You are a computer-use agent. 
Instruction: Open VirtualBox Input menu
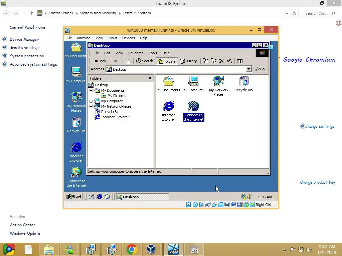[113, 38]
